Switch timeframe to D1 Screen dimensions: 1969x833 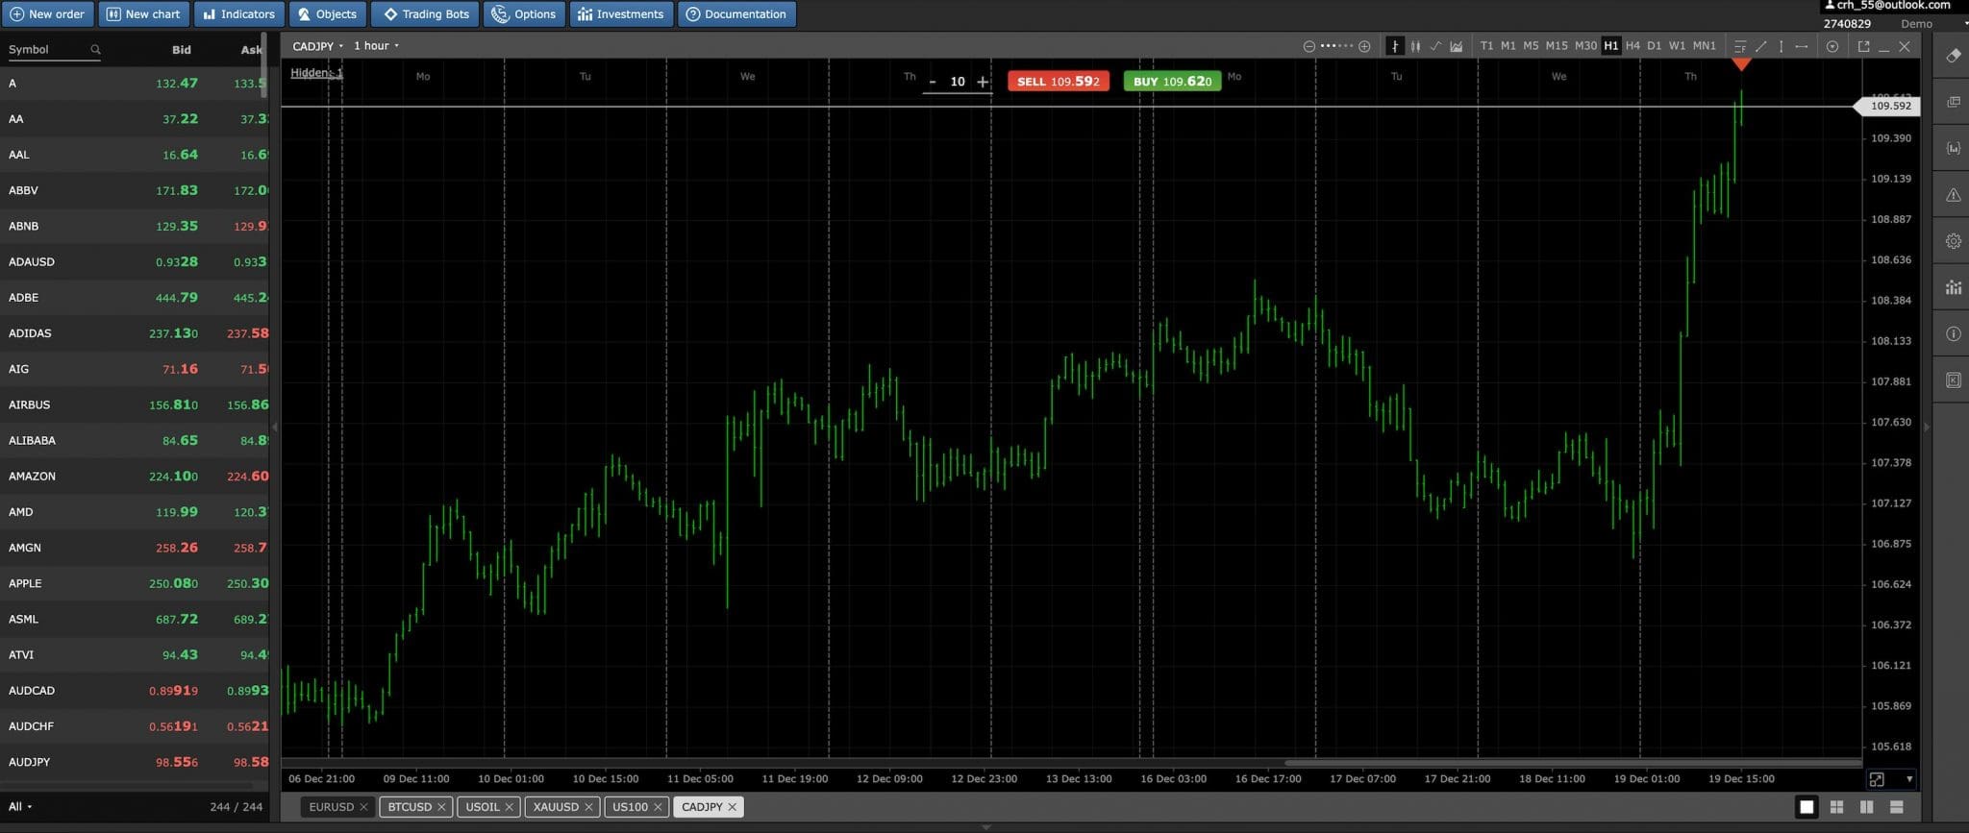(1654, 46)
